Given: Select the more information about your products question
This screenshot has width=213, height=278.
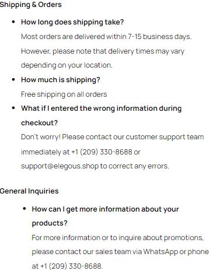Looking at the screenshot, I should pyautogui.click(x=105, y=216).
